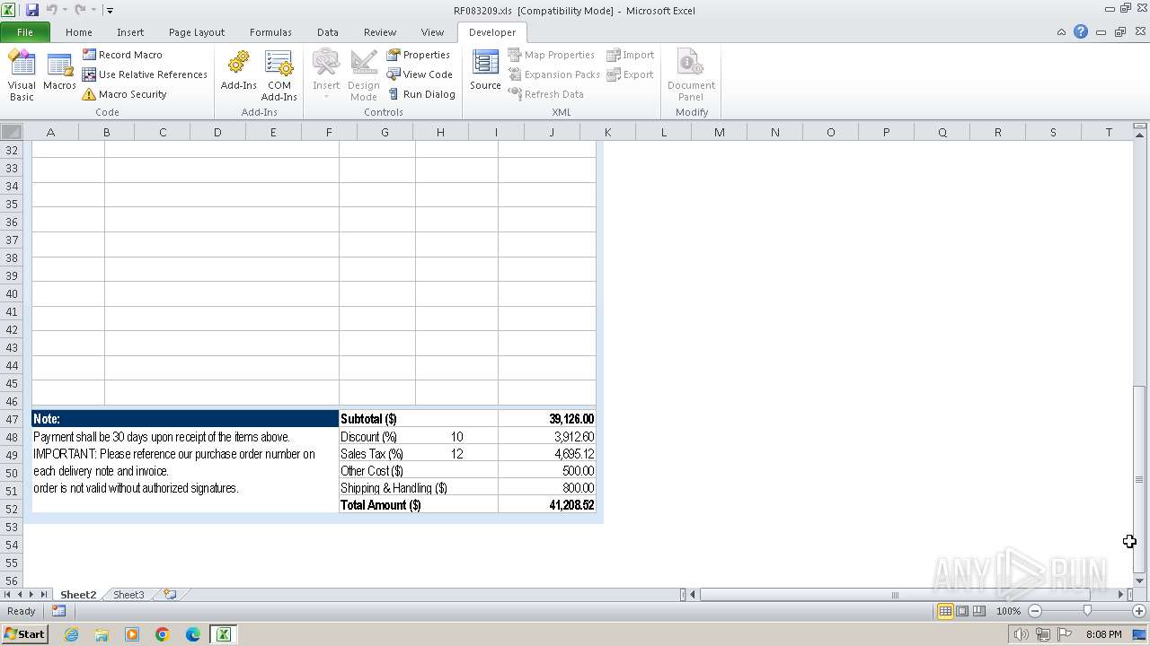Insert a new worksheet
Screen dimensions: 1150x646
[169, 595]
